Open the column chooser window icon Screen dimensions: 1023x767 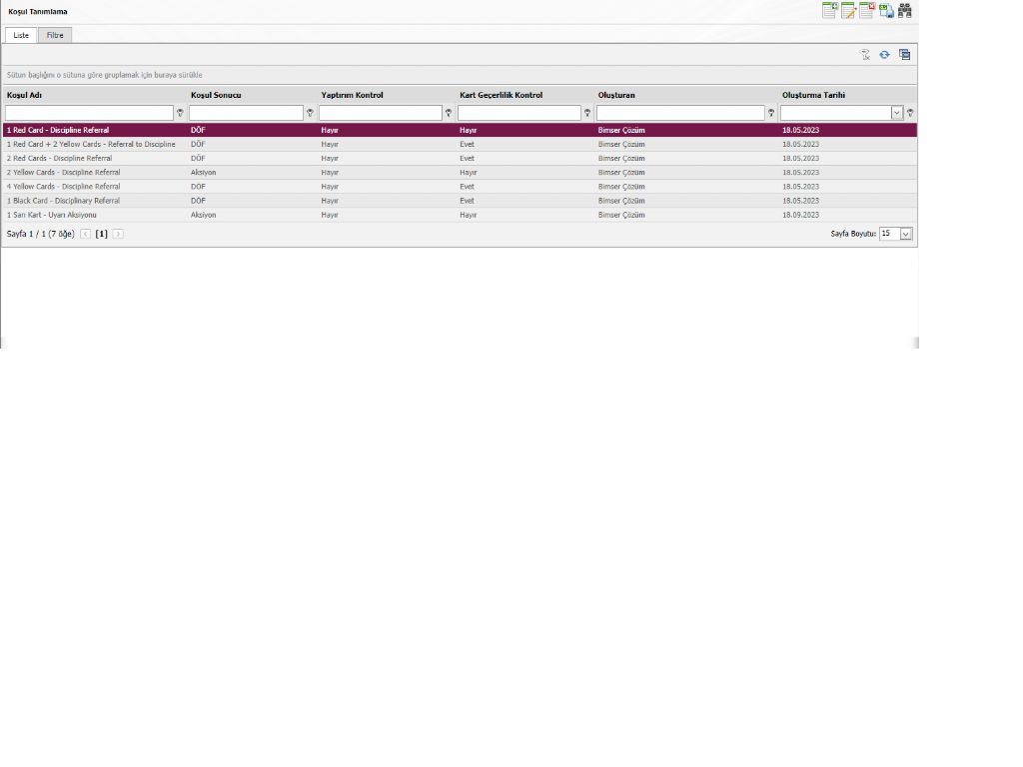tap(904, 55)
